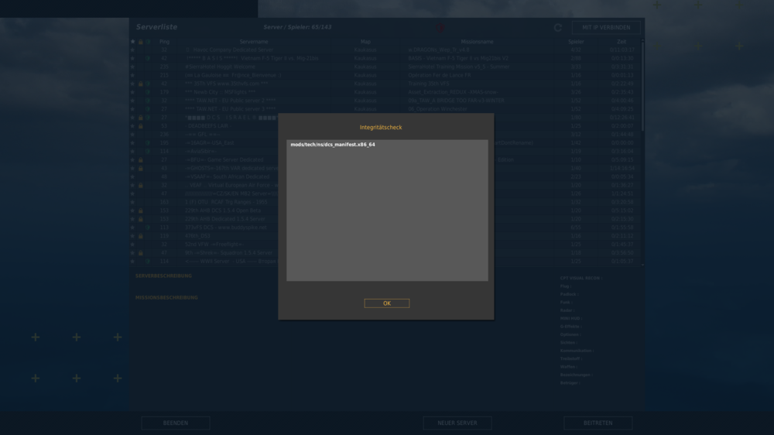This screenshot has width=774, height=435.
Task: Click the MIT IP VERBINDEN button
Action: pyautogui.click(x=606, y=28)
